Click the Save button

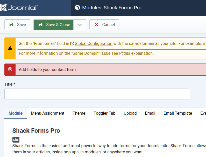point(17,25)
